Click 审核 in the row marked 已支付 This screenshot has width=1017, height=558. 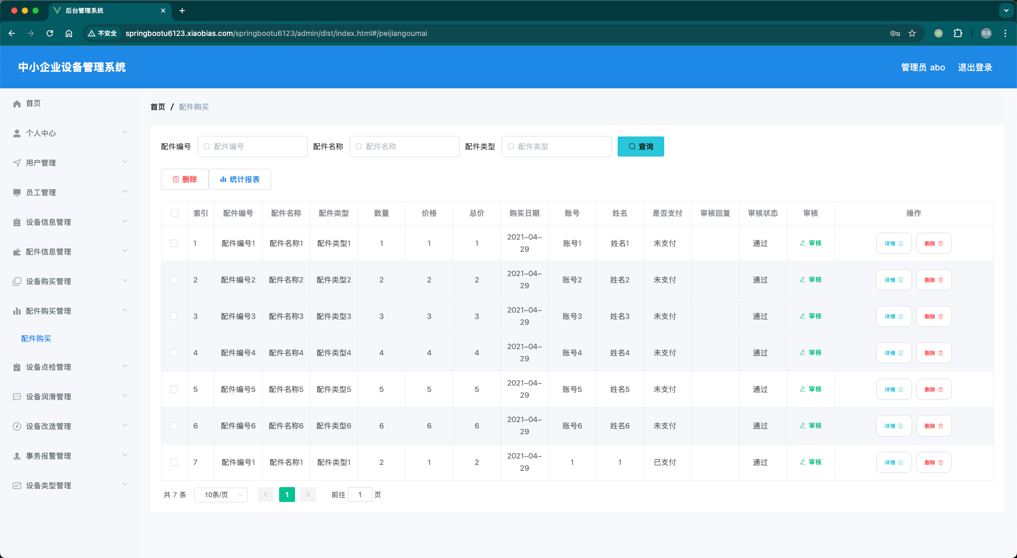pos(810,462)
